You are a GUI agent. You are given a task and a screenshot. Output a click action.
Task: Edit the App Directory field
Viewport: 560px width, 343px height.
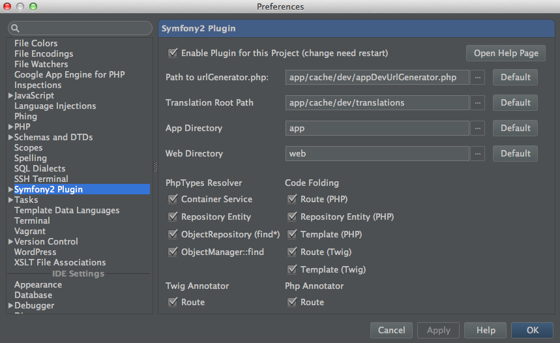(377, 128)
